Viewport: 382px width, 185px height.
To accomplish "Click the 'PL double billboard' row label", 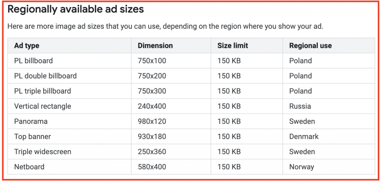I will tap(46, 76).
